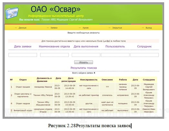This screenshot has height=131, width=169.
Task: Select the 2013-06-09 14:48:05 registration cell
Action: [x=69, y=104]
